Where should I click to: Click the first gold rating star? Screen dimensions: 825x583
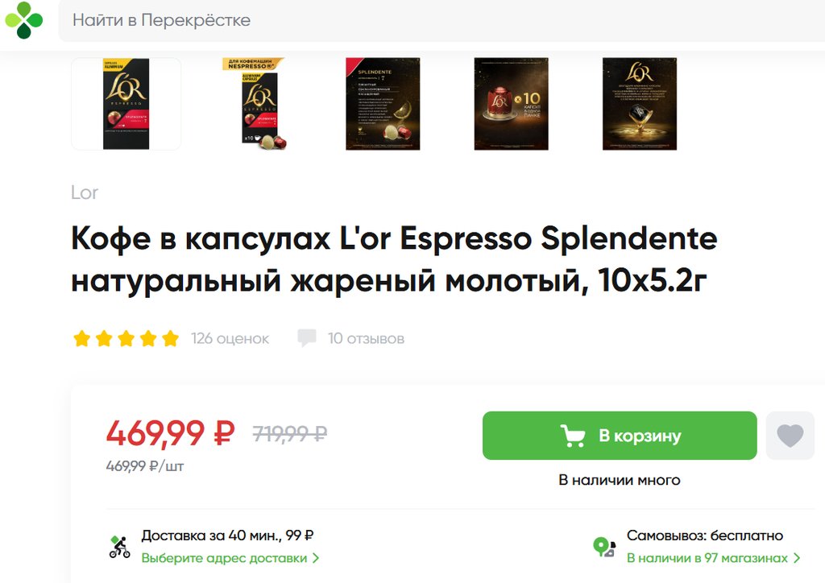[x=81, y=338]
